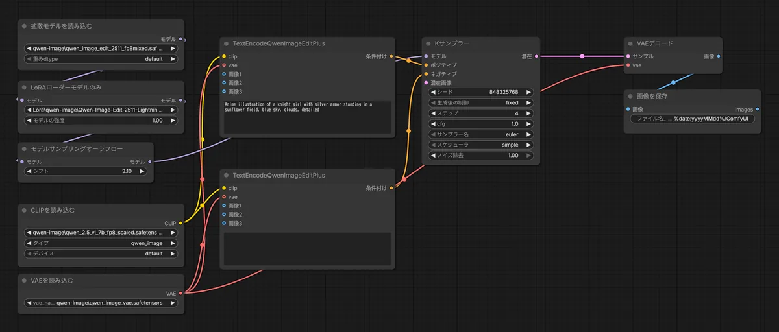Image resolution: width=779 pixels, height=332 pixels.
Task: Click the ネガティブ input port on Kサンプラー
Action: tap(427, 74)
